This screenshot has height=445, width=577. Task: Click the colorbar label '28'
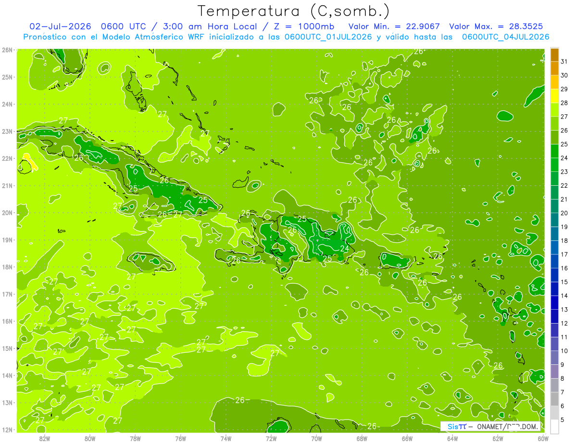tap(564, 103)
